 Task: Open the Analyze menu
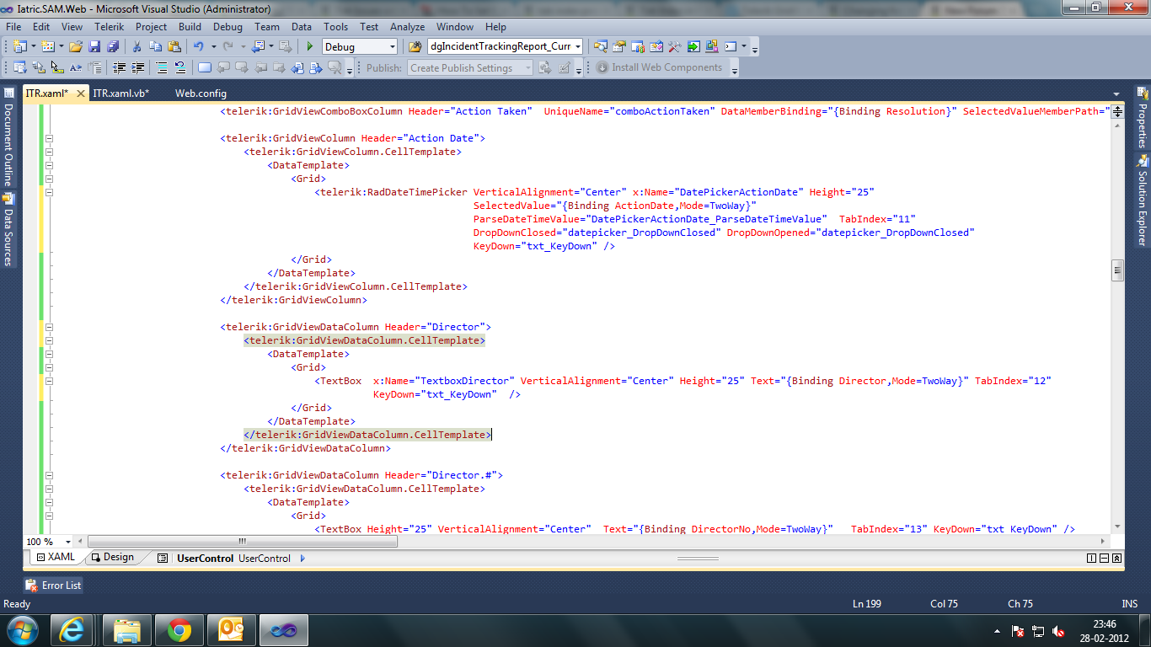click(x=408, y=27)
